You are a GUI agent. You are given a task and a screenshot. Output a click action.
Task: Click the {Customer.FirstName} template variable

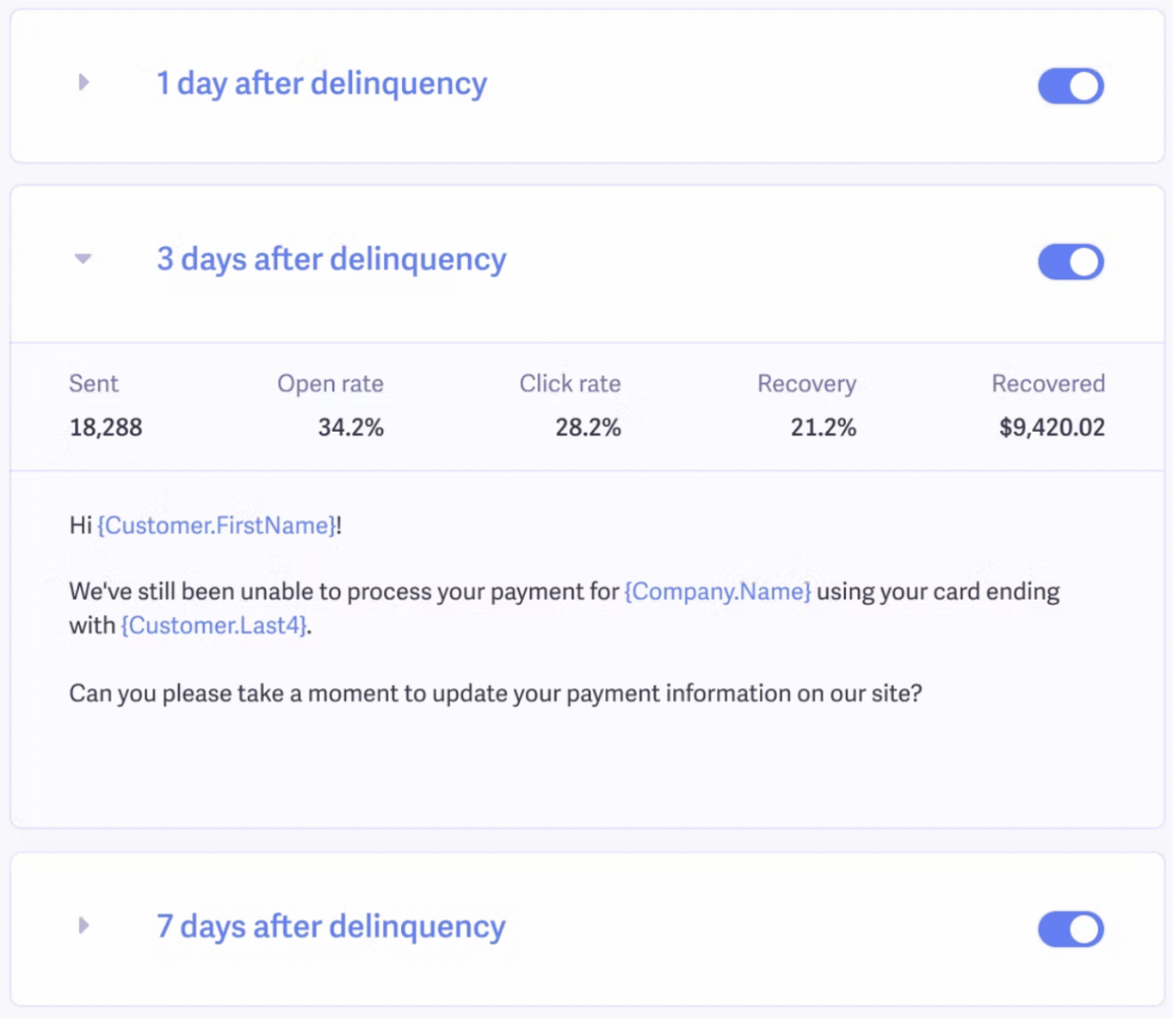(217, 525)
